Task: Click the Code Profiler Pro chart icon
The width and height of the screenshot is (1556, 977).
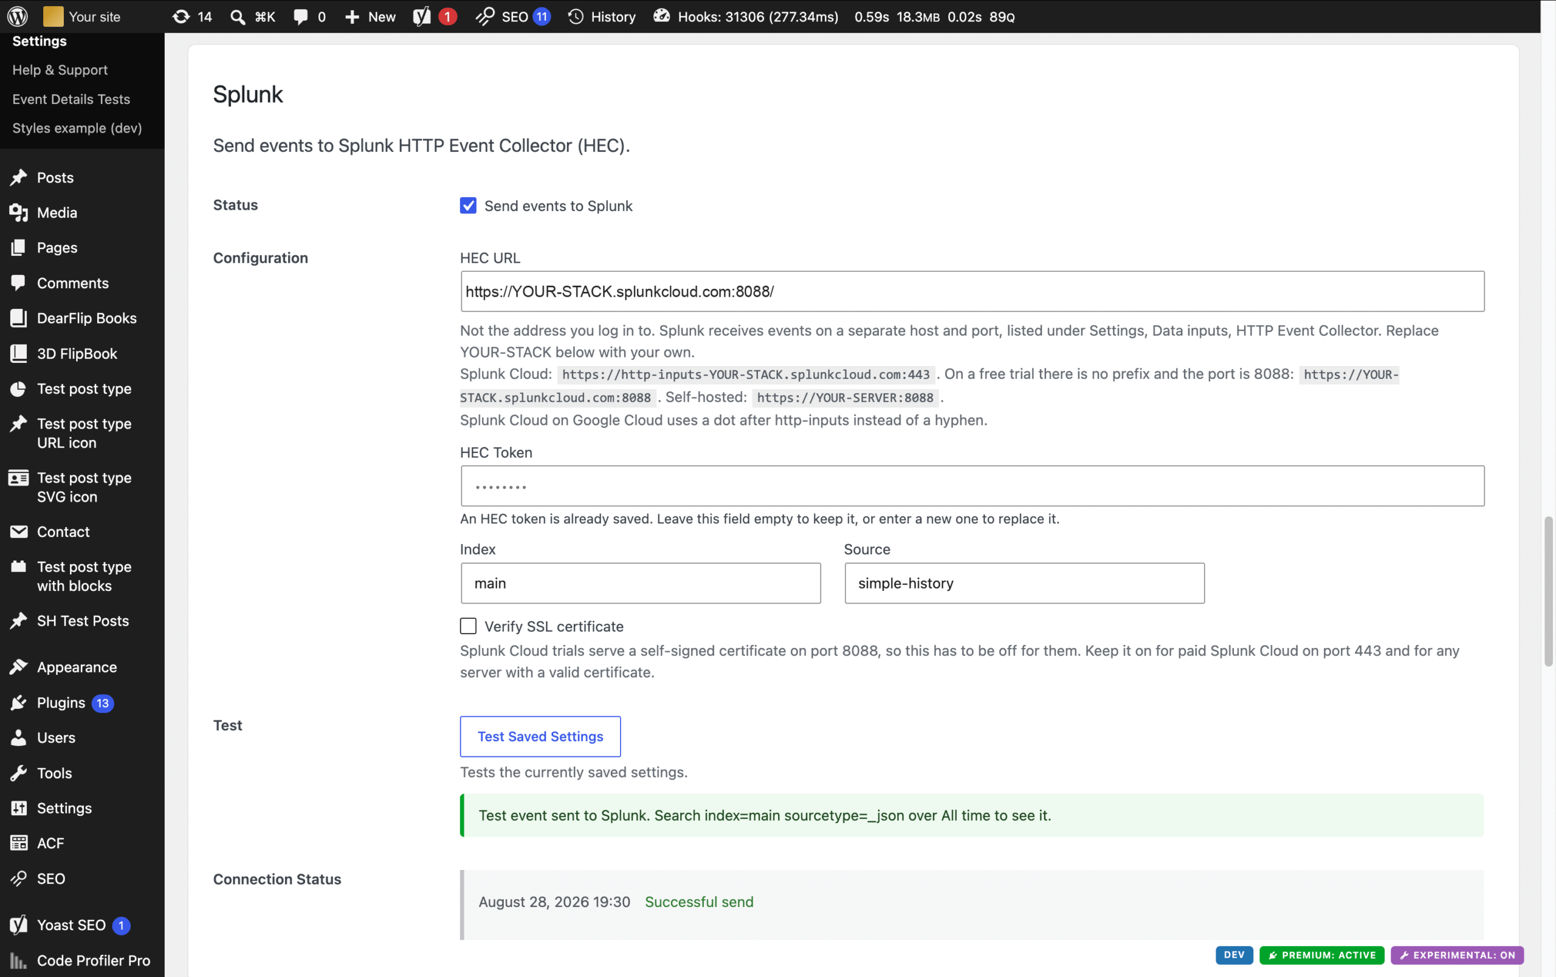Action: coord(19,961)
